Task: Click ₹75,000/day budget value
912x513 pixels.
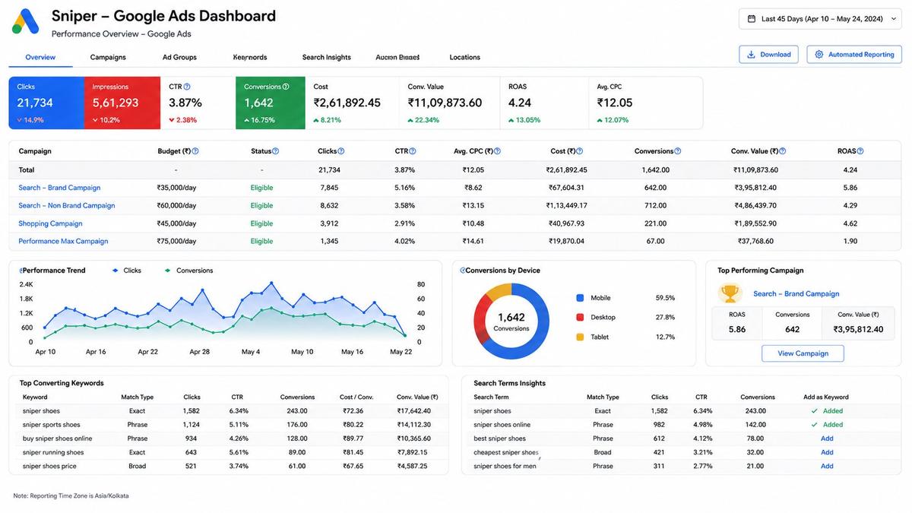Action: pyautogui.click(x=176, y=241)
